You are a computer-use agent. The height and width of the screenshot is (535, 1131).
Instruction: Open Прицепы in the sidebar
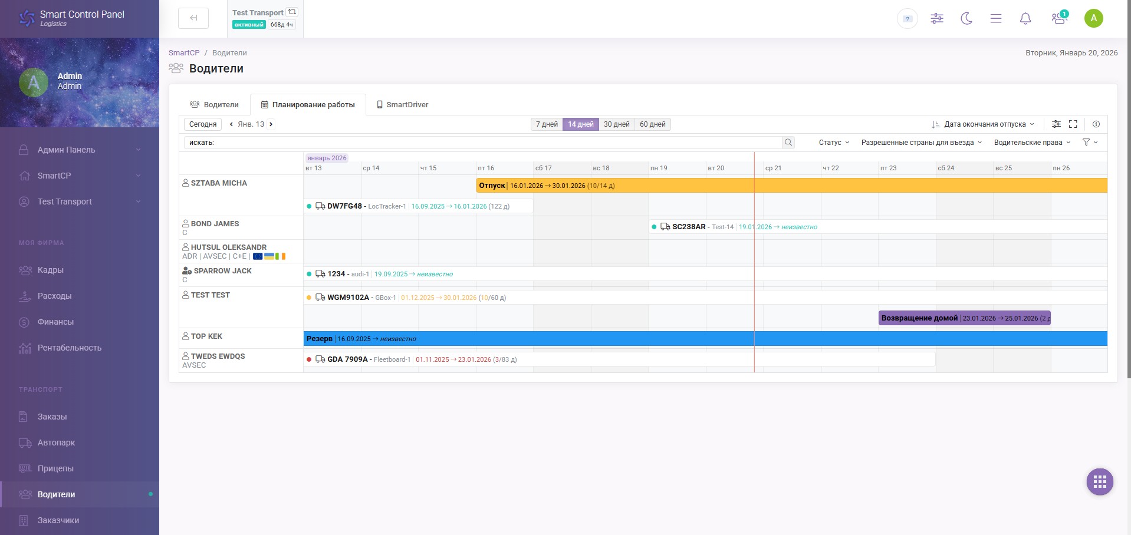click(80, 468)
